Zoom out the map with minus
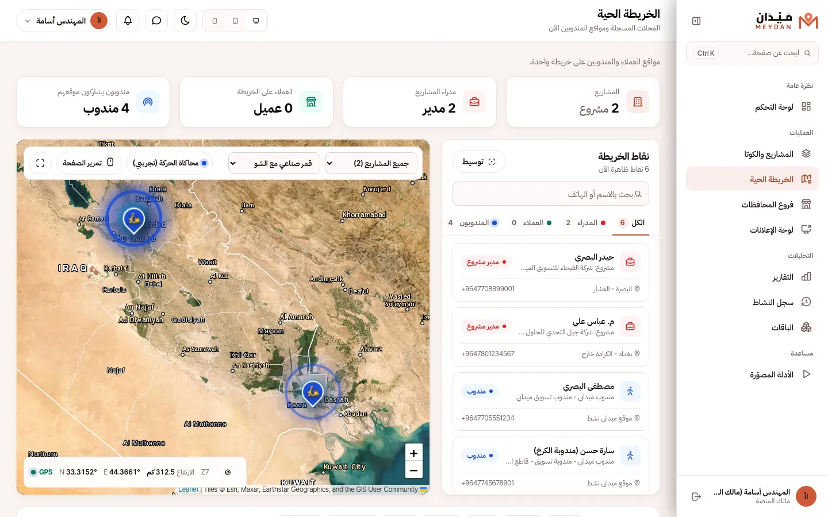The image size is (828, 517). pyautogui.click(x=413, y=470)
